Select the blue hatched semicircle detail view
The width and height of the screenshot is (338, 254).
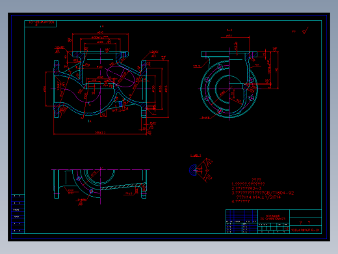click(x=192, y=170)
